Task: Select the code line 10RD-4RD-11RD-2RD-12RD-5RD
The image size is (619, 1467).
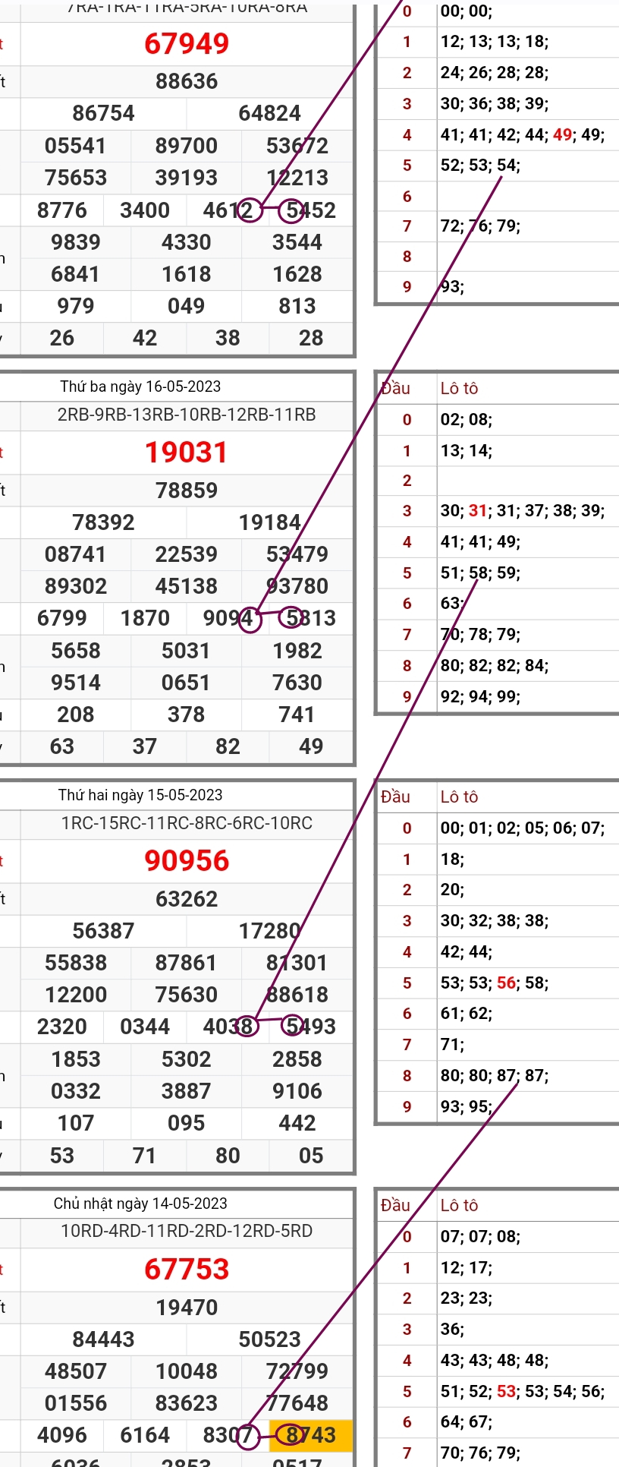Action: (x=187, y=1232)
